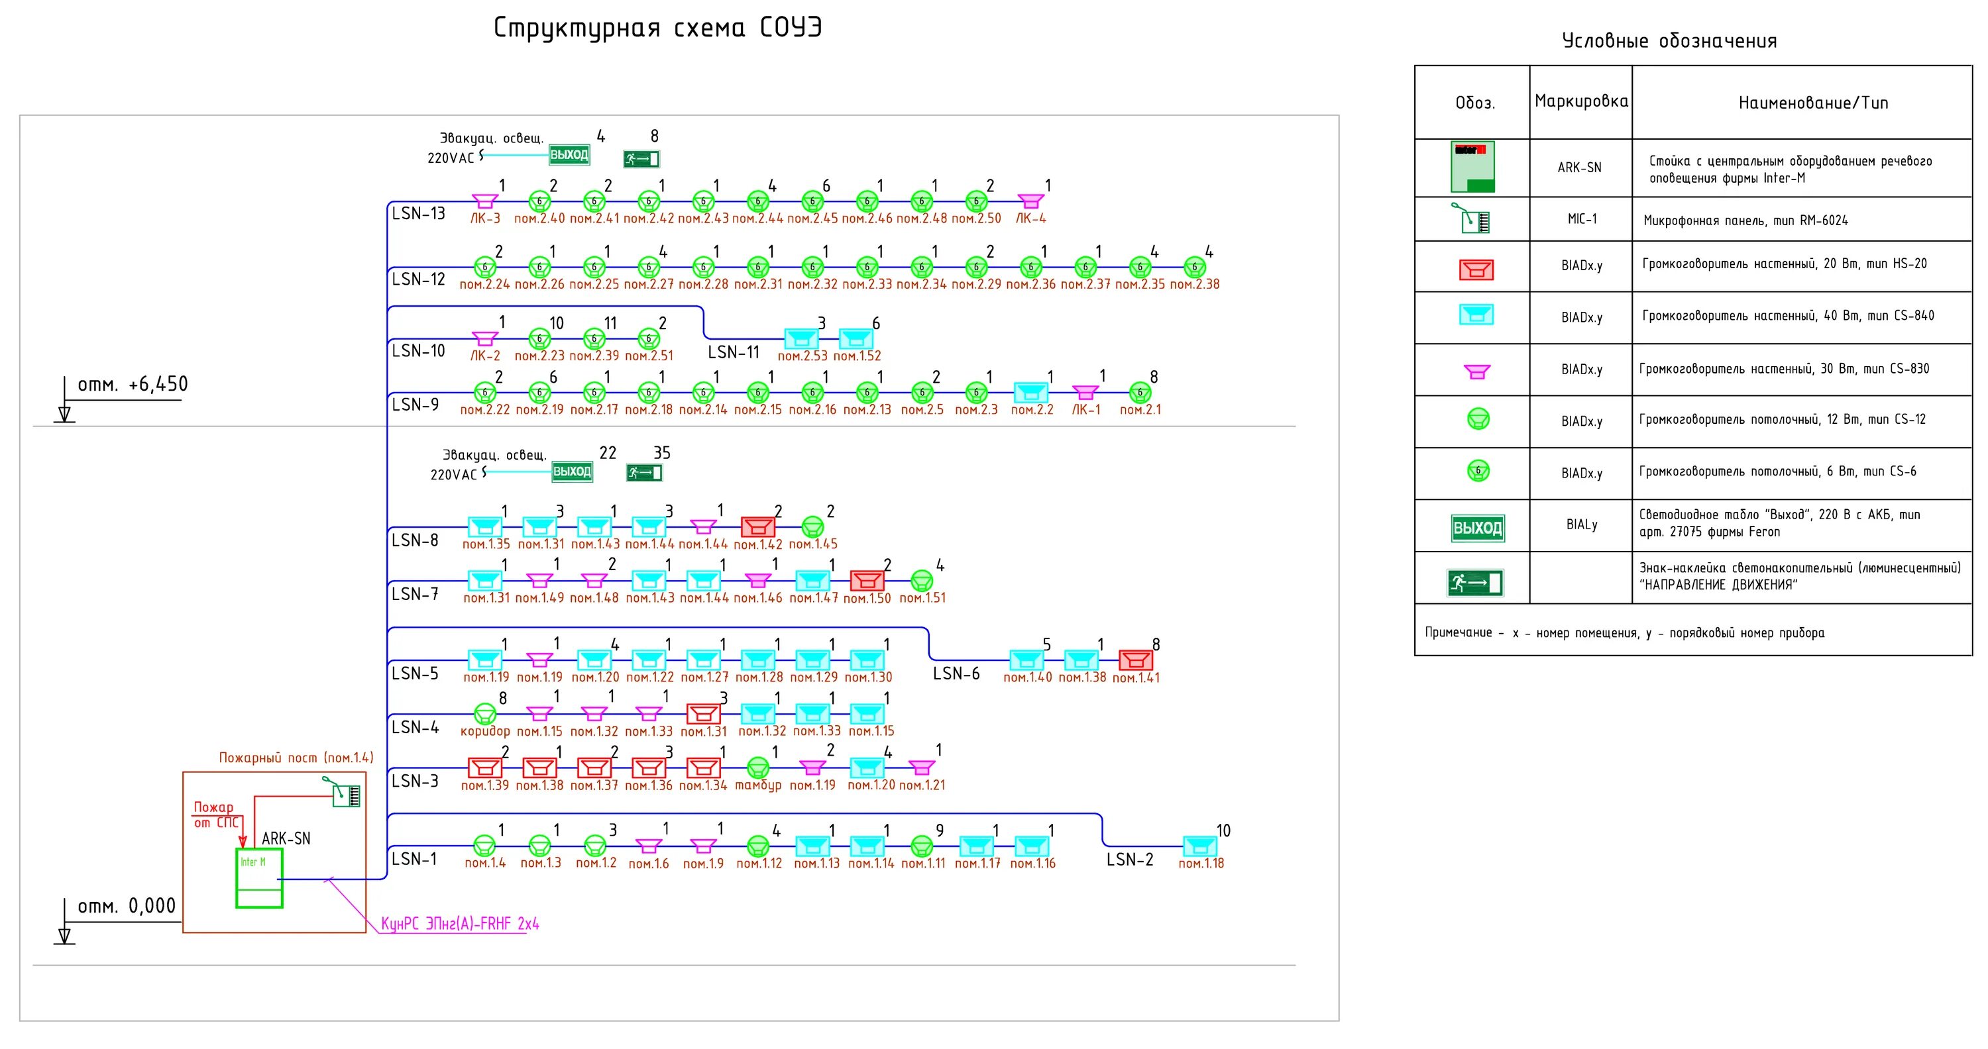Screen dimensions: 1988x1049
Task: Click the green speaker above тамбур label
Action: tap(758, 768)
